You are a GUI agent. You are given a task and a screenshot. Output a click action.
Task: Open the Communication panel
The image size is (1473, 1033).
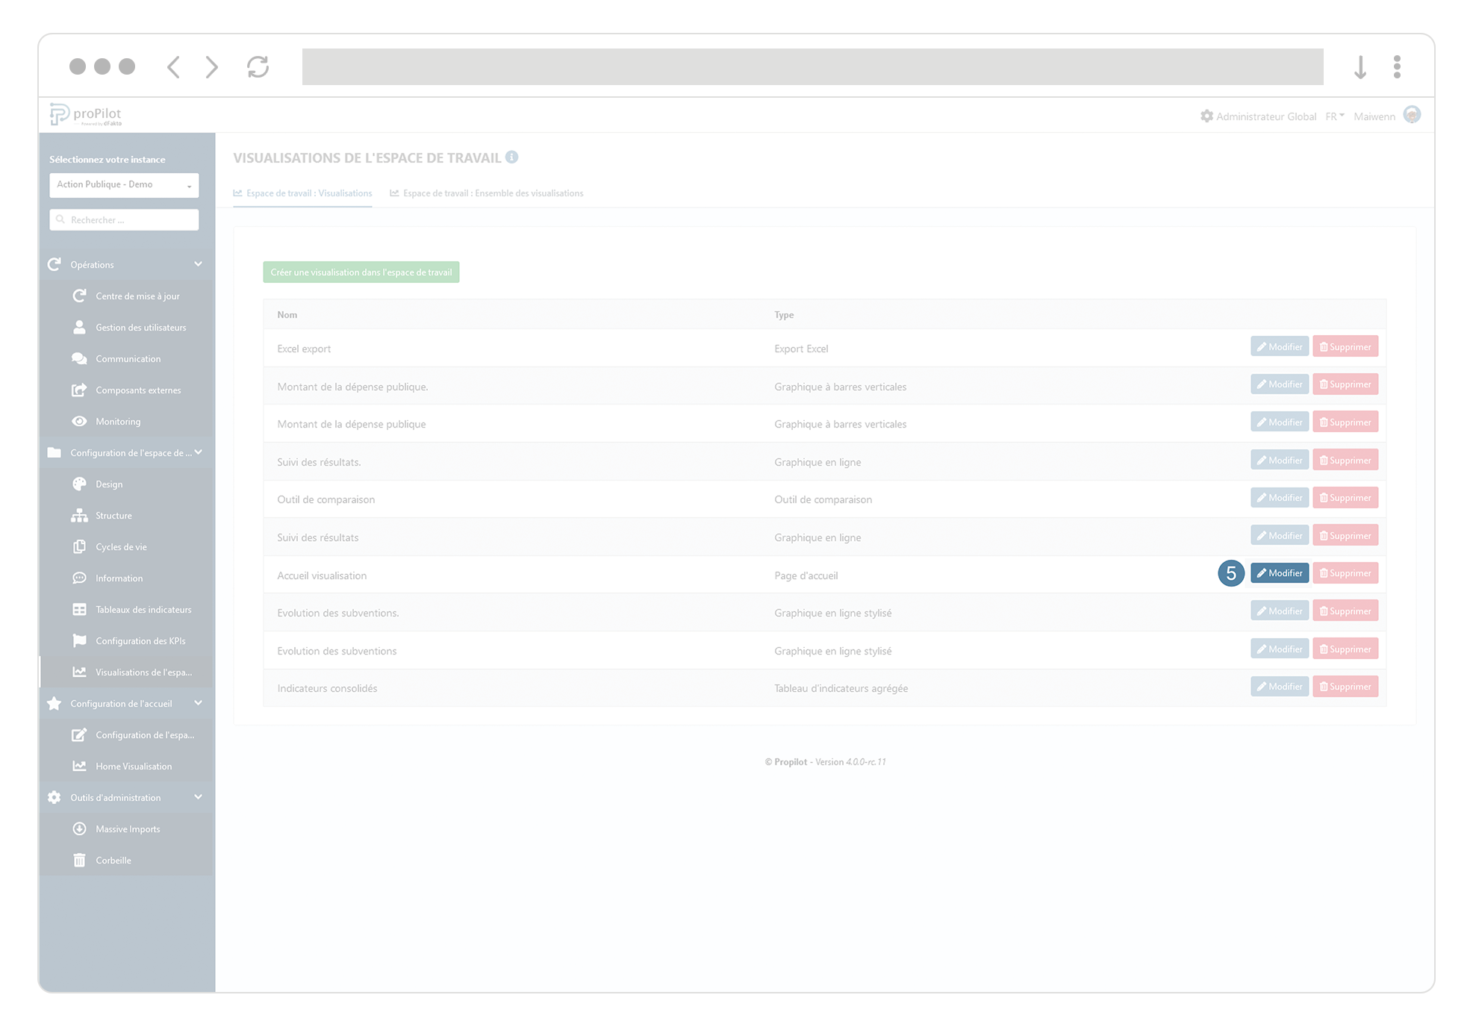point(128,358)
